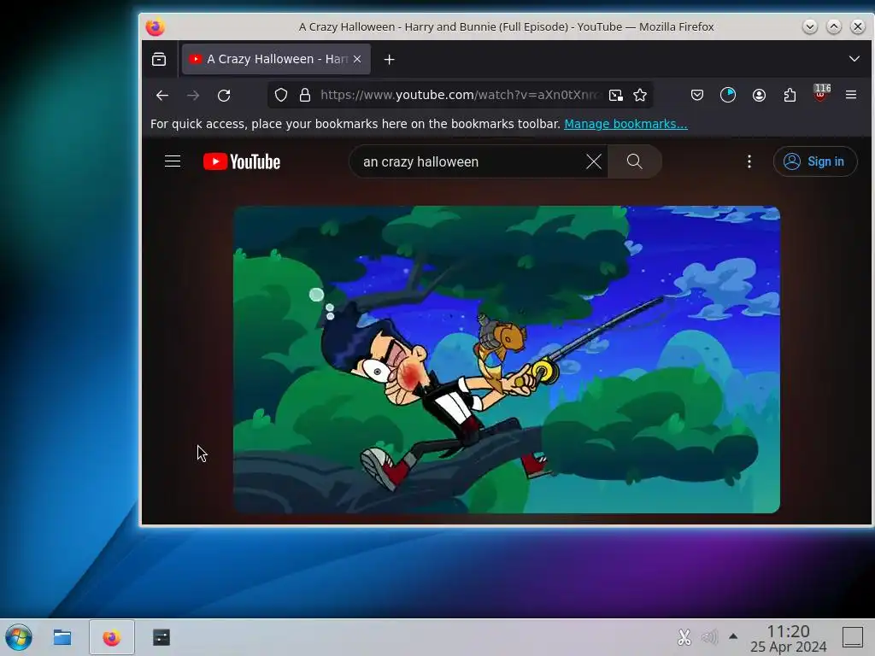Select the A Crazy Halloween YouTube tab
Viewport: 875px width, 656px height.
[x=276, y=59]
